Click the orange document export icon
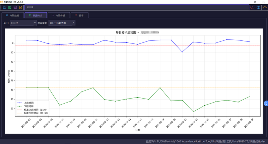The height and width of the screenshot is (144, 268). click(21, 7)
